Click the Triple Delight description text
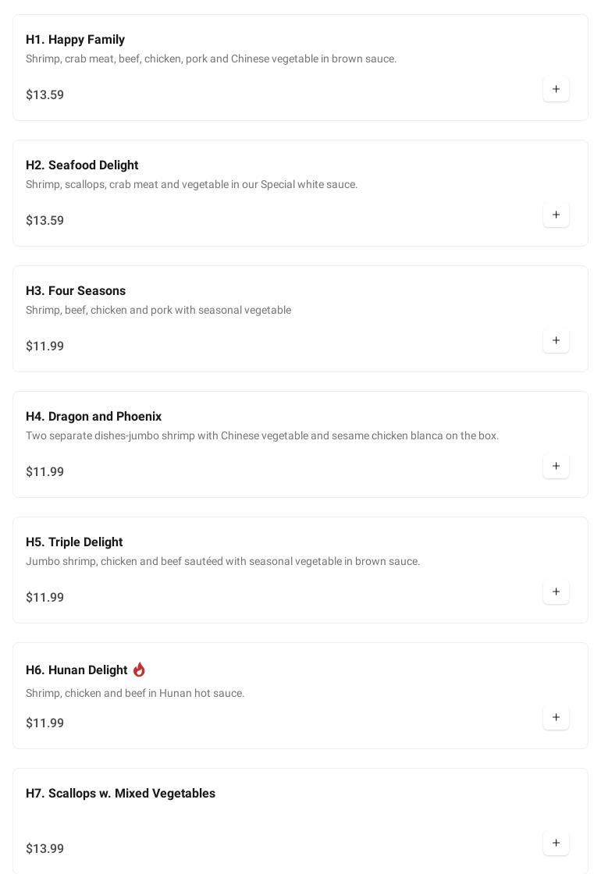The image size is (601, 874). (222, 562)
